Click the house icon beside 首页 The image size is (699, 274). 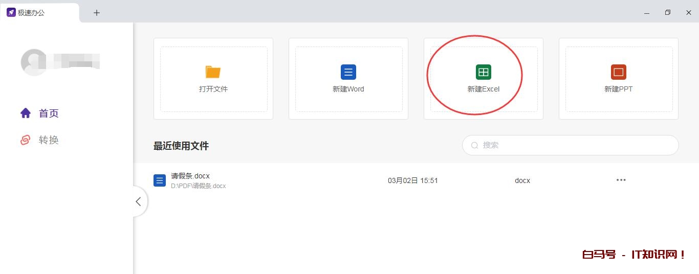(x=26, y=113)
